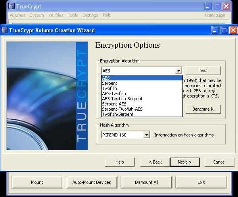Click the Benchmark button
This screenshot has width=238, height=197.
203,109
